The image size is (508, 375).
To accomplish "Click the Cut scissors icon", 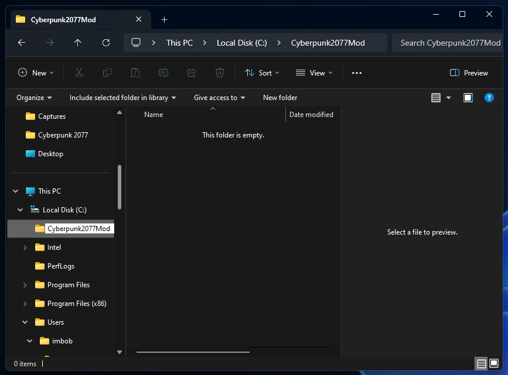I will [79, 73].
